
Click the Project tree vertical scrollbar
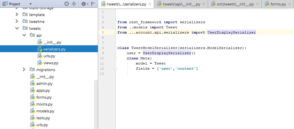pos(96,104)
